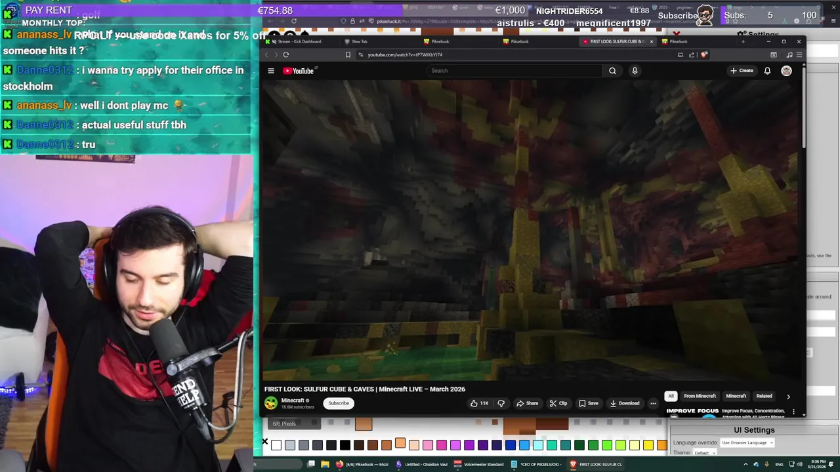Viewport: 840px width, 472px height.
Task: Open Language override dropdown in UI Settings
Action: click(747, 442)
